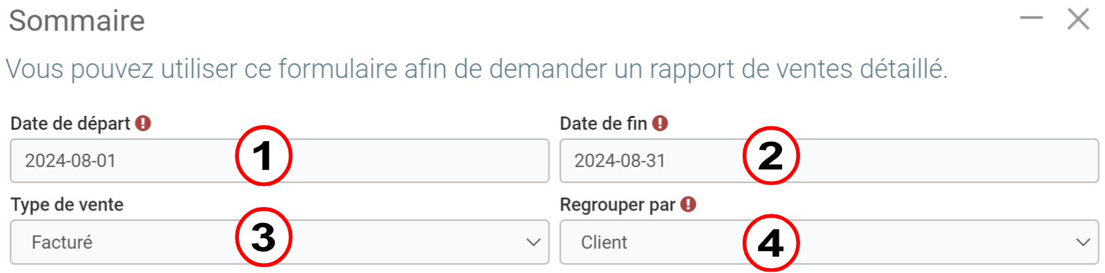This screenshot has width=1105, height=273.
Task: Click the Regrouper par label
Action: point(617,205)
